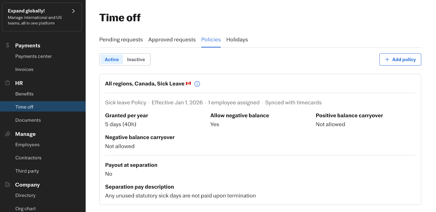Click the info icon beside Sick Leave
436x212 pixels.
click(197, 84)
